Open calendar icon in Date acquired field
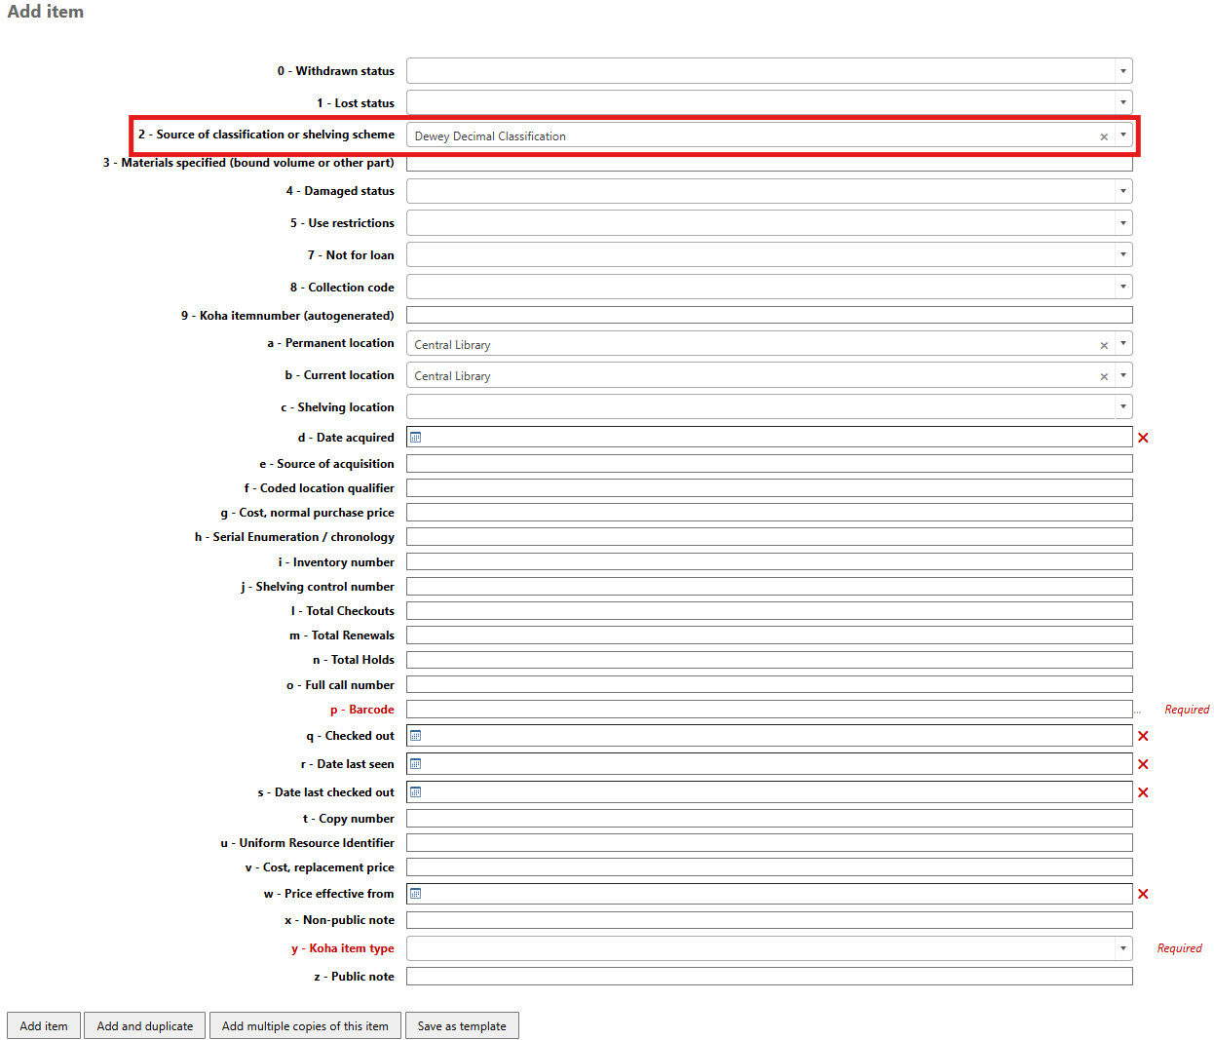This screenshot has width=1214, height=1040. coord(415,438)
